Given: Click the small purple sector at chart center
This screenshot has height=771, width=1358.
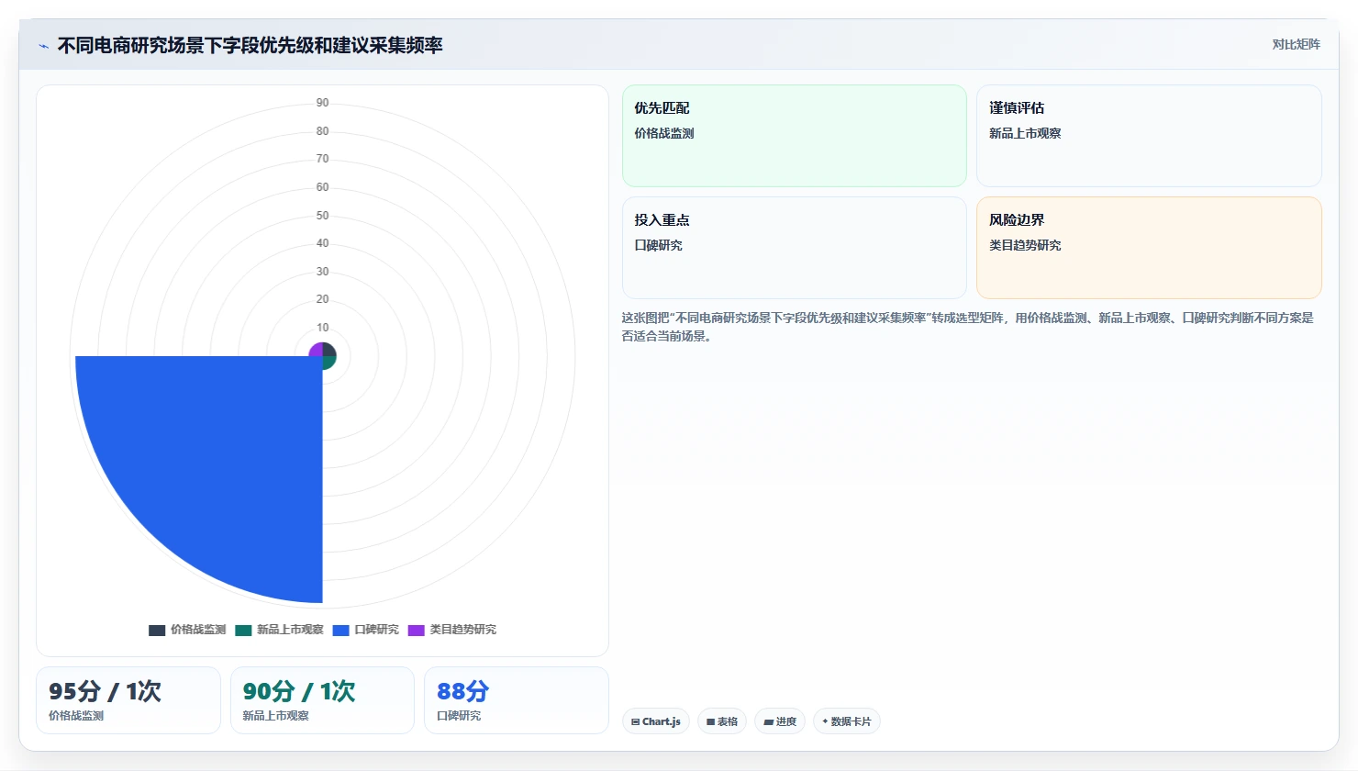Looking at the screenshot, I should click(x=317, y=350).
